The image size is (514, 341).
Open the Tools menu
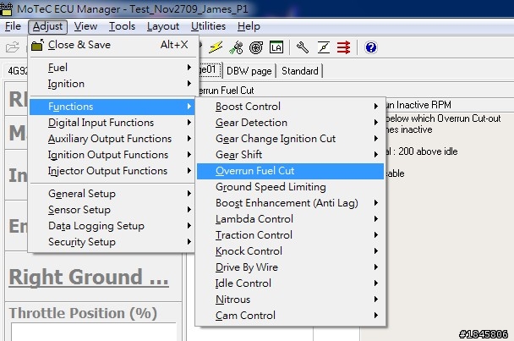click(122, 26)
